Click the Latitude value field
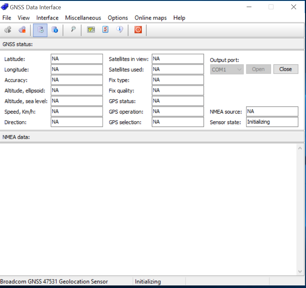Image resolution: width=306 pixels, height=288 pixels. click(x=77, y=59)
